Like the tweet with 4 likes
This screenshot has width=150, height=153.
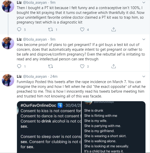(82, 30)
